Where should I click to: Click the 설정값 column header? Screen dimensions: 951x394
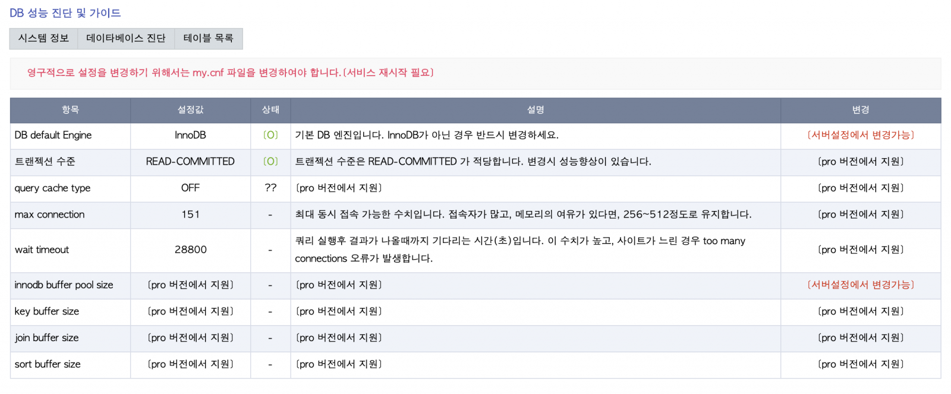point(190,110)
